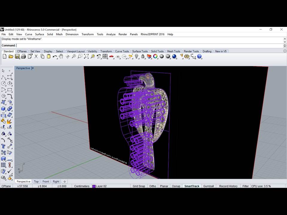The image size is (287, 215).
Task: Open the Rhino3DPRINT 2016 menu
Action: tap(152, 34)
